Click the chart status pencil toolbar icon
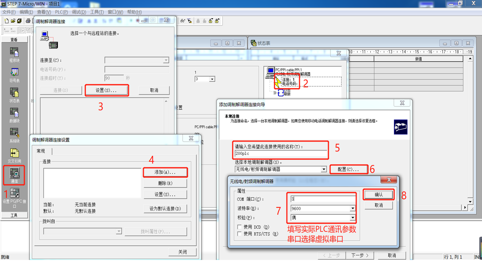This screenshot has width=482, height=261. point(190,21)
